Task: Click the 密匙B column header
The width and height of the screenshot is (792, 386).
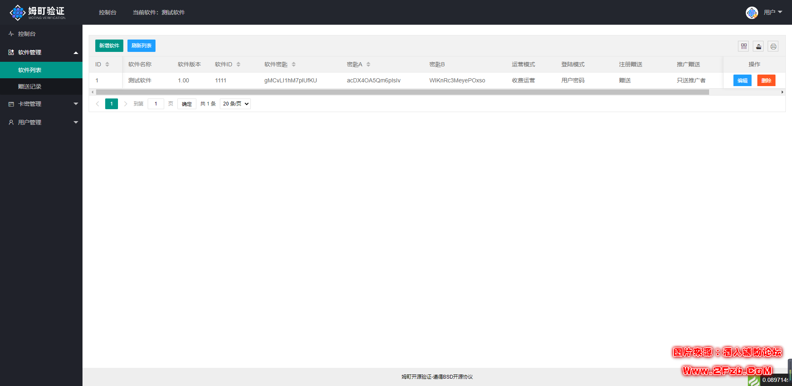Action: [437, 64]
